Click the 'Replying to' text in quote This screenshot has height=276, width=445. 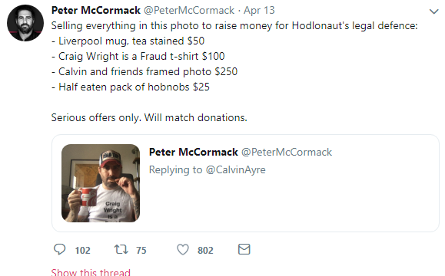point(176,170)
